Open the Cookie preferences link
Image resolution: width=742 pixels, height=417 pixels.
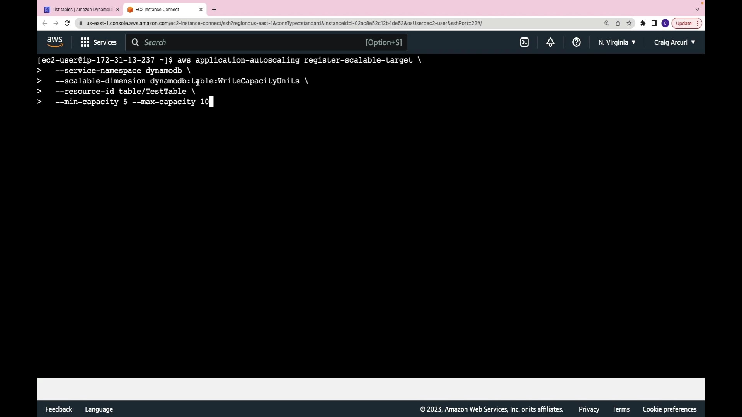(x=669, y=409)
